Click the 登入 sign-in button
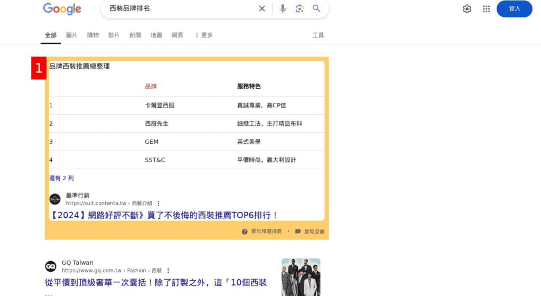 [x=515, y=8]
